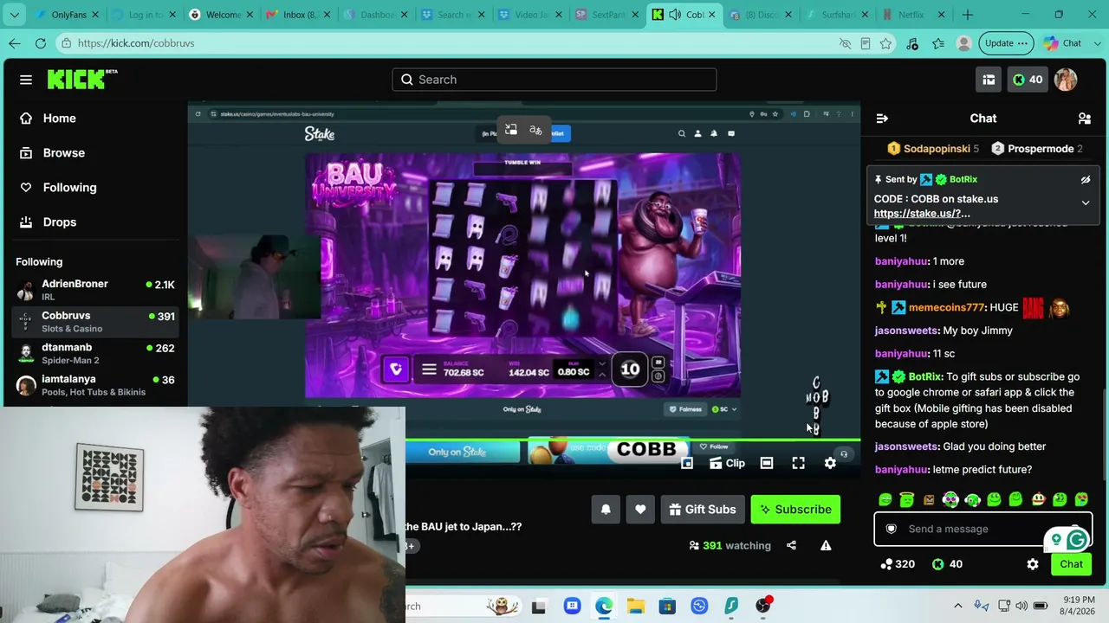Screen dimensions: 1109x623
Task: Bookmark this page with the star
Action: click(885, 43)
